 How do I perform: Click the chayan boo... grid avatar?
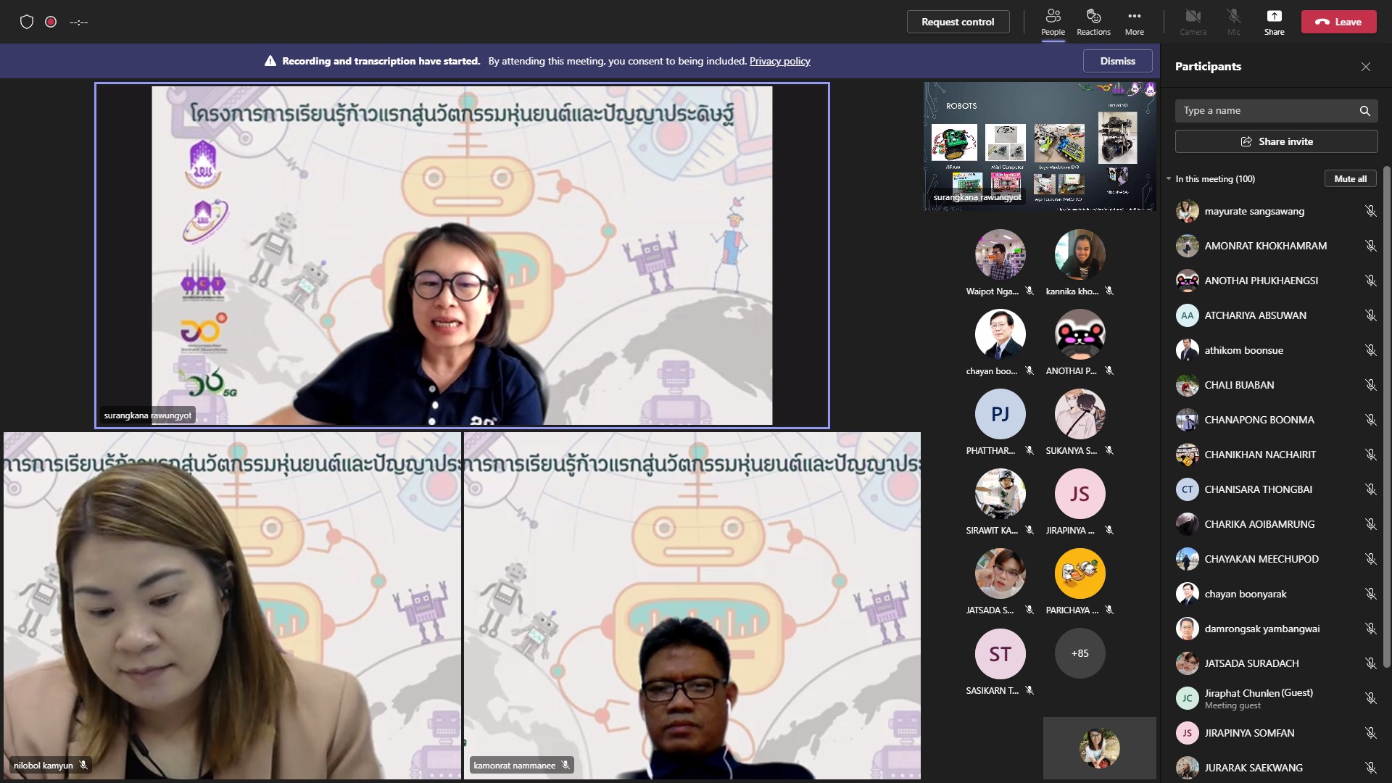click(x=1000, y=334)
